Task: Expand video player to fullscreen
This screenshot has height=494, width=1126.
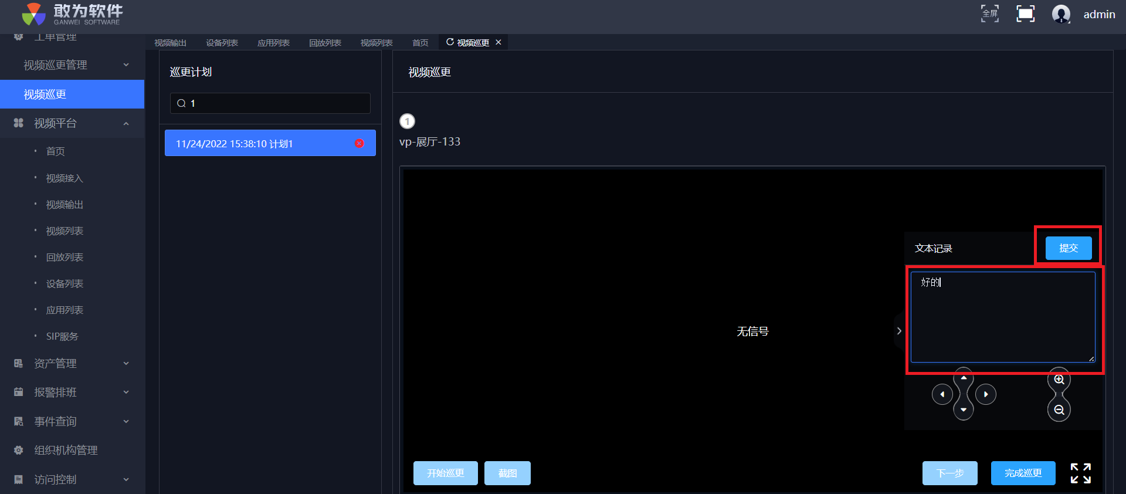Action: point(1080,473)
